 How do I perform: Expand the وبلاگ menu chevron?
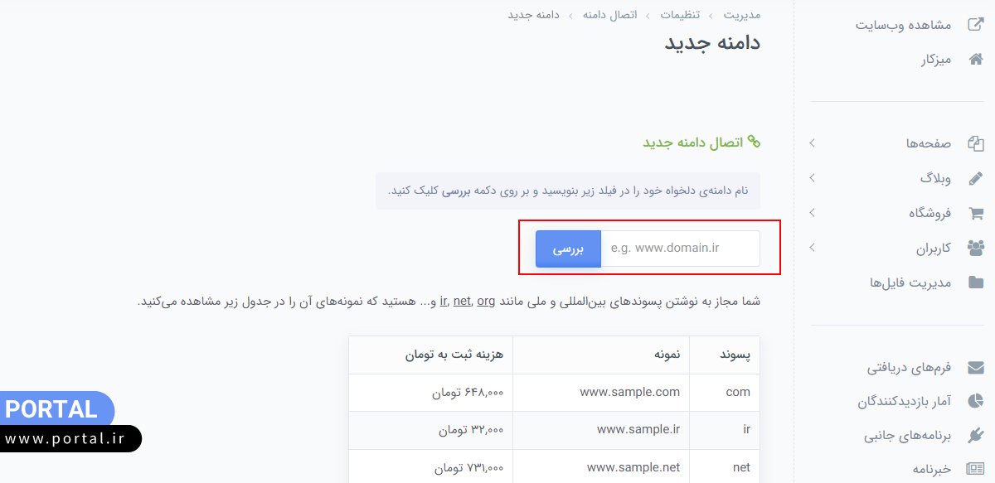813,178
